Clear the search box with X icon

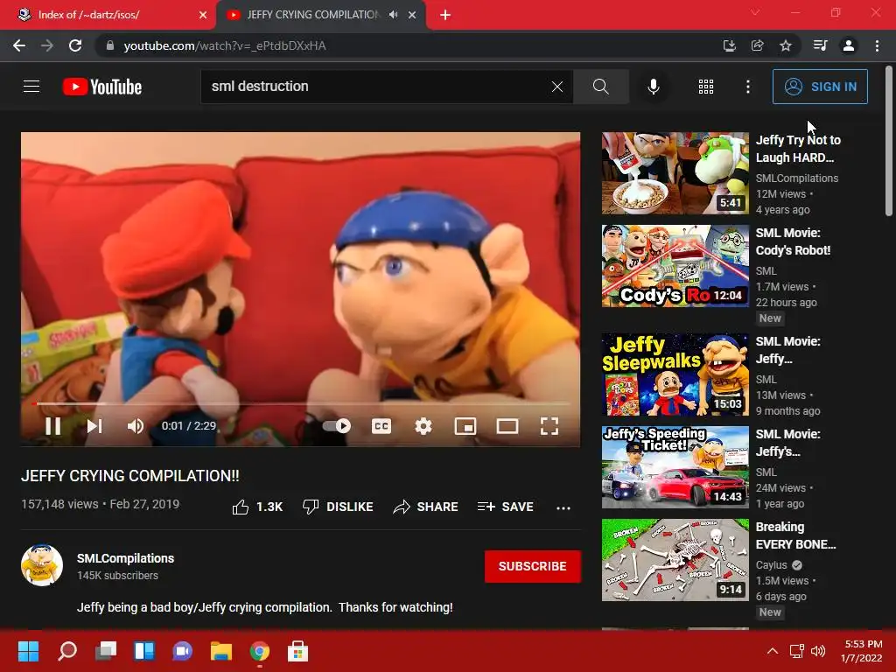(557, 87)
